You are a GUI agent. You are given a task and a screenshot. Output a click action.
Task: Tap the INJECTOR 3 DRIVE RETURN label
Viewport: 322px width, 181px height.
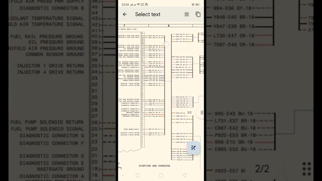(x=130, y=133)
